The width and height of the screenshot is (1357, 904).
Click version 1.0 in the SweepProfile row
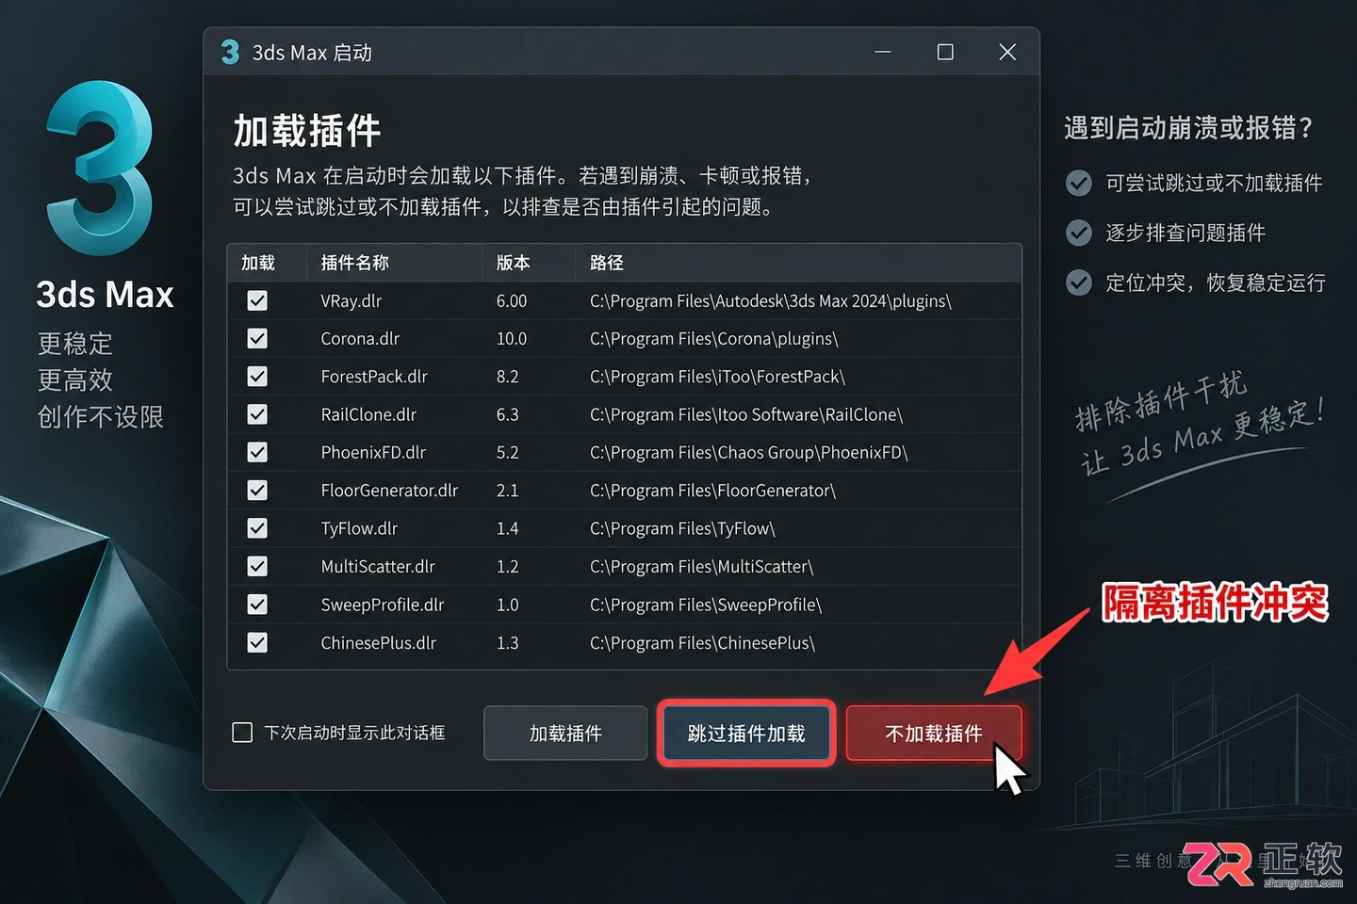coord(508,605)
